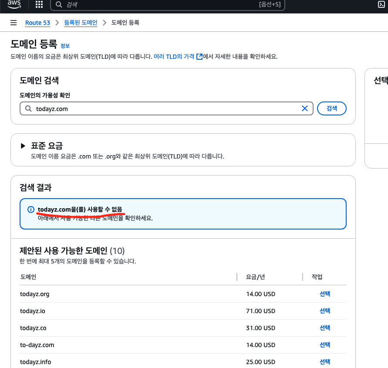Go to Route 53 breadcrumb
This screenshot has height=368, width=388.
tap(37, 23)
